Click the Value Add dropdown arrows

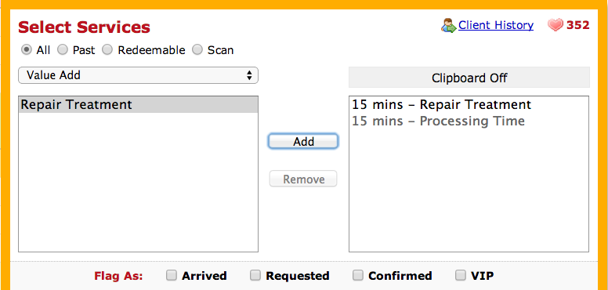[x=249, y=75]
